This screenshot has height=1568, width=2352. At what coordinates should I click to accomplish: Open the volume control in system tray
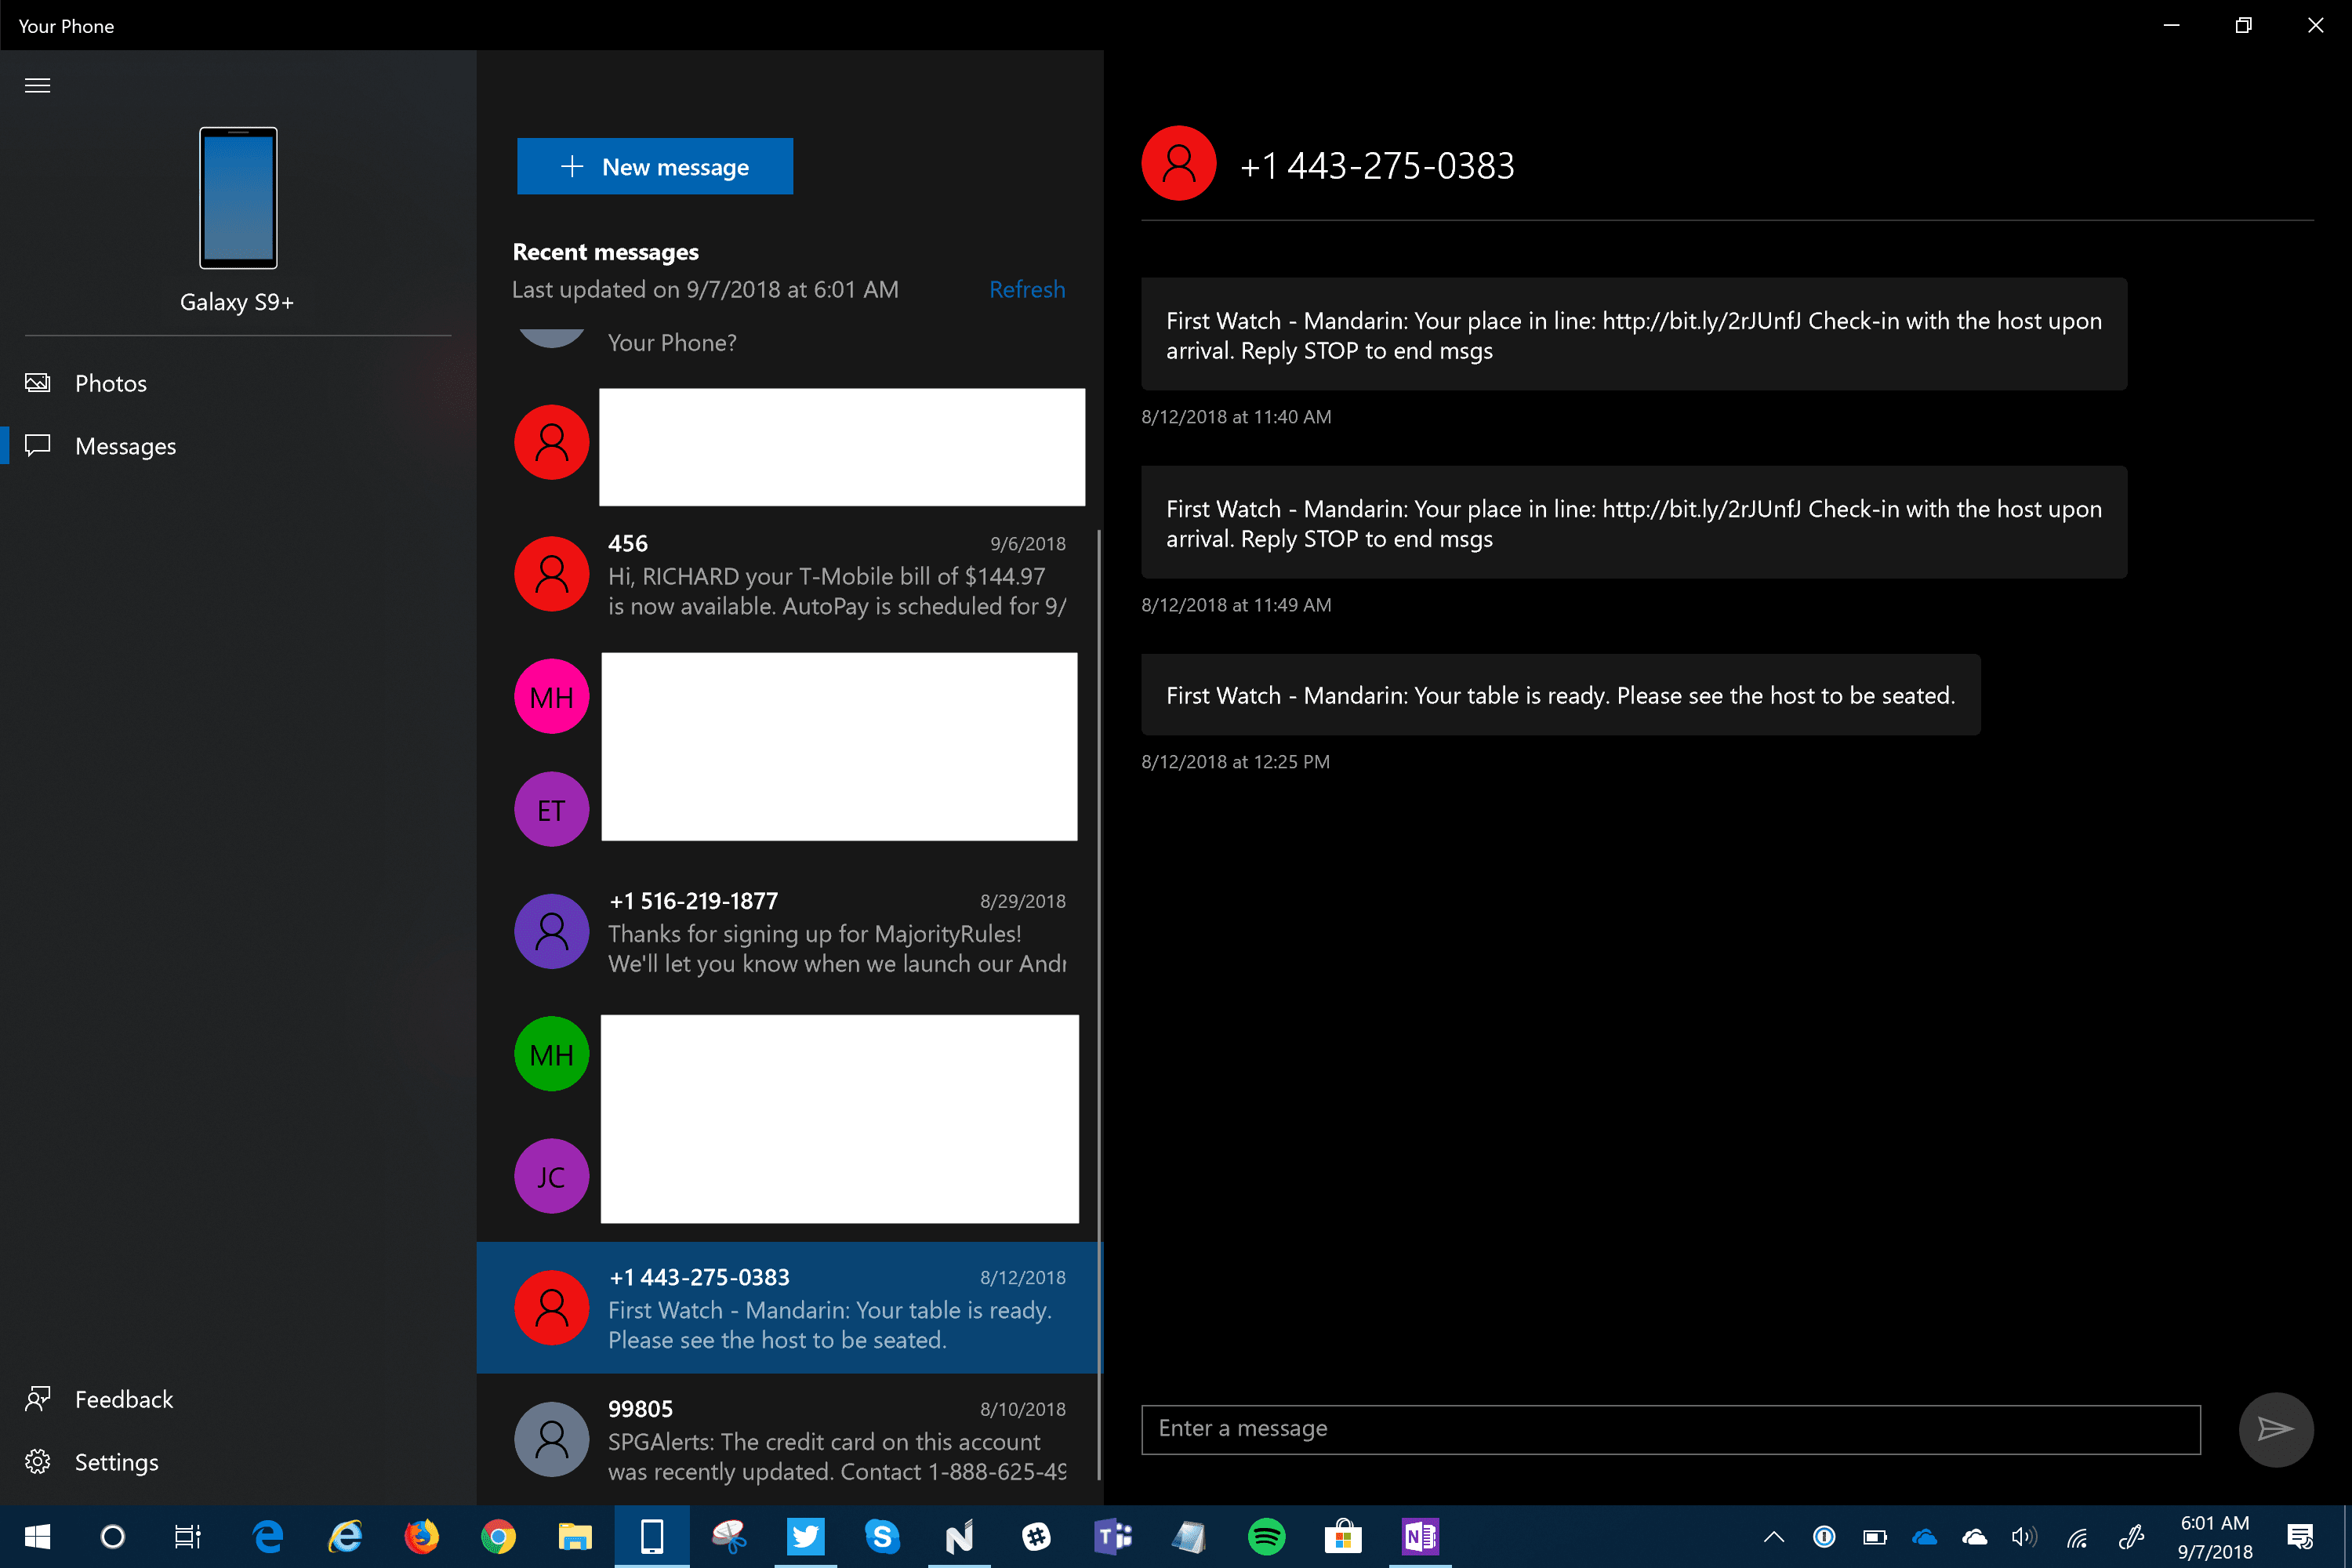[2023, 1537]
